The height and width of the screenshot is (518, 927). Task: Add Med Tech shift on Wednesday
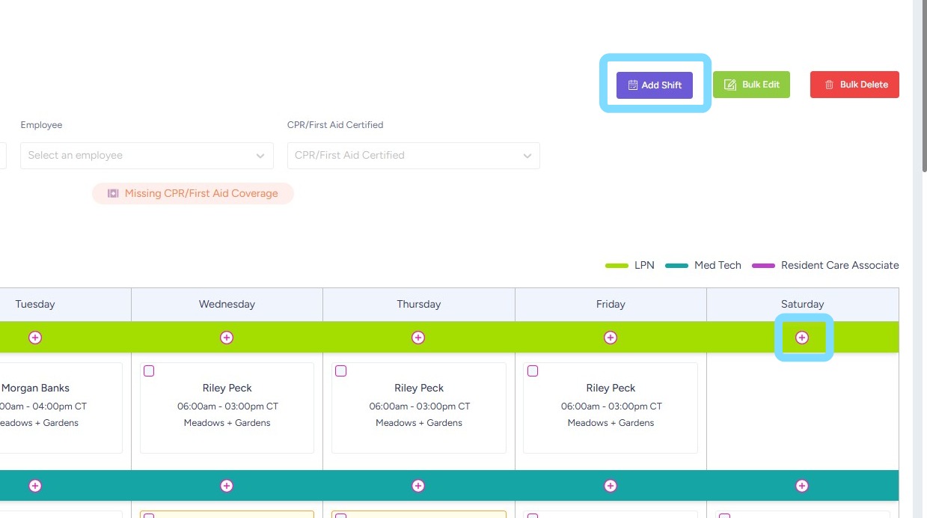click(227, 486)
